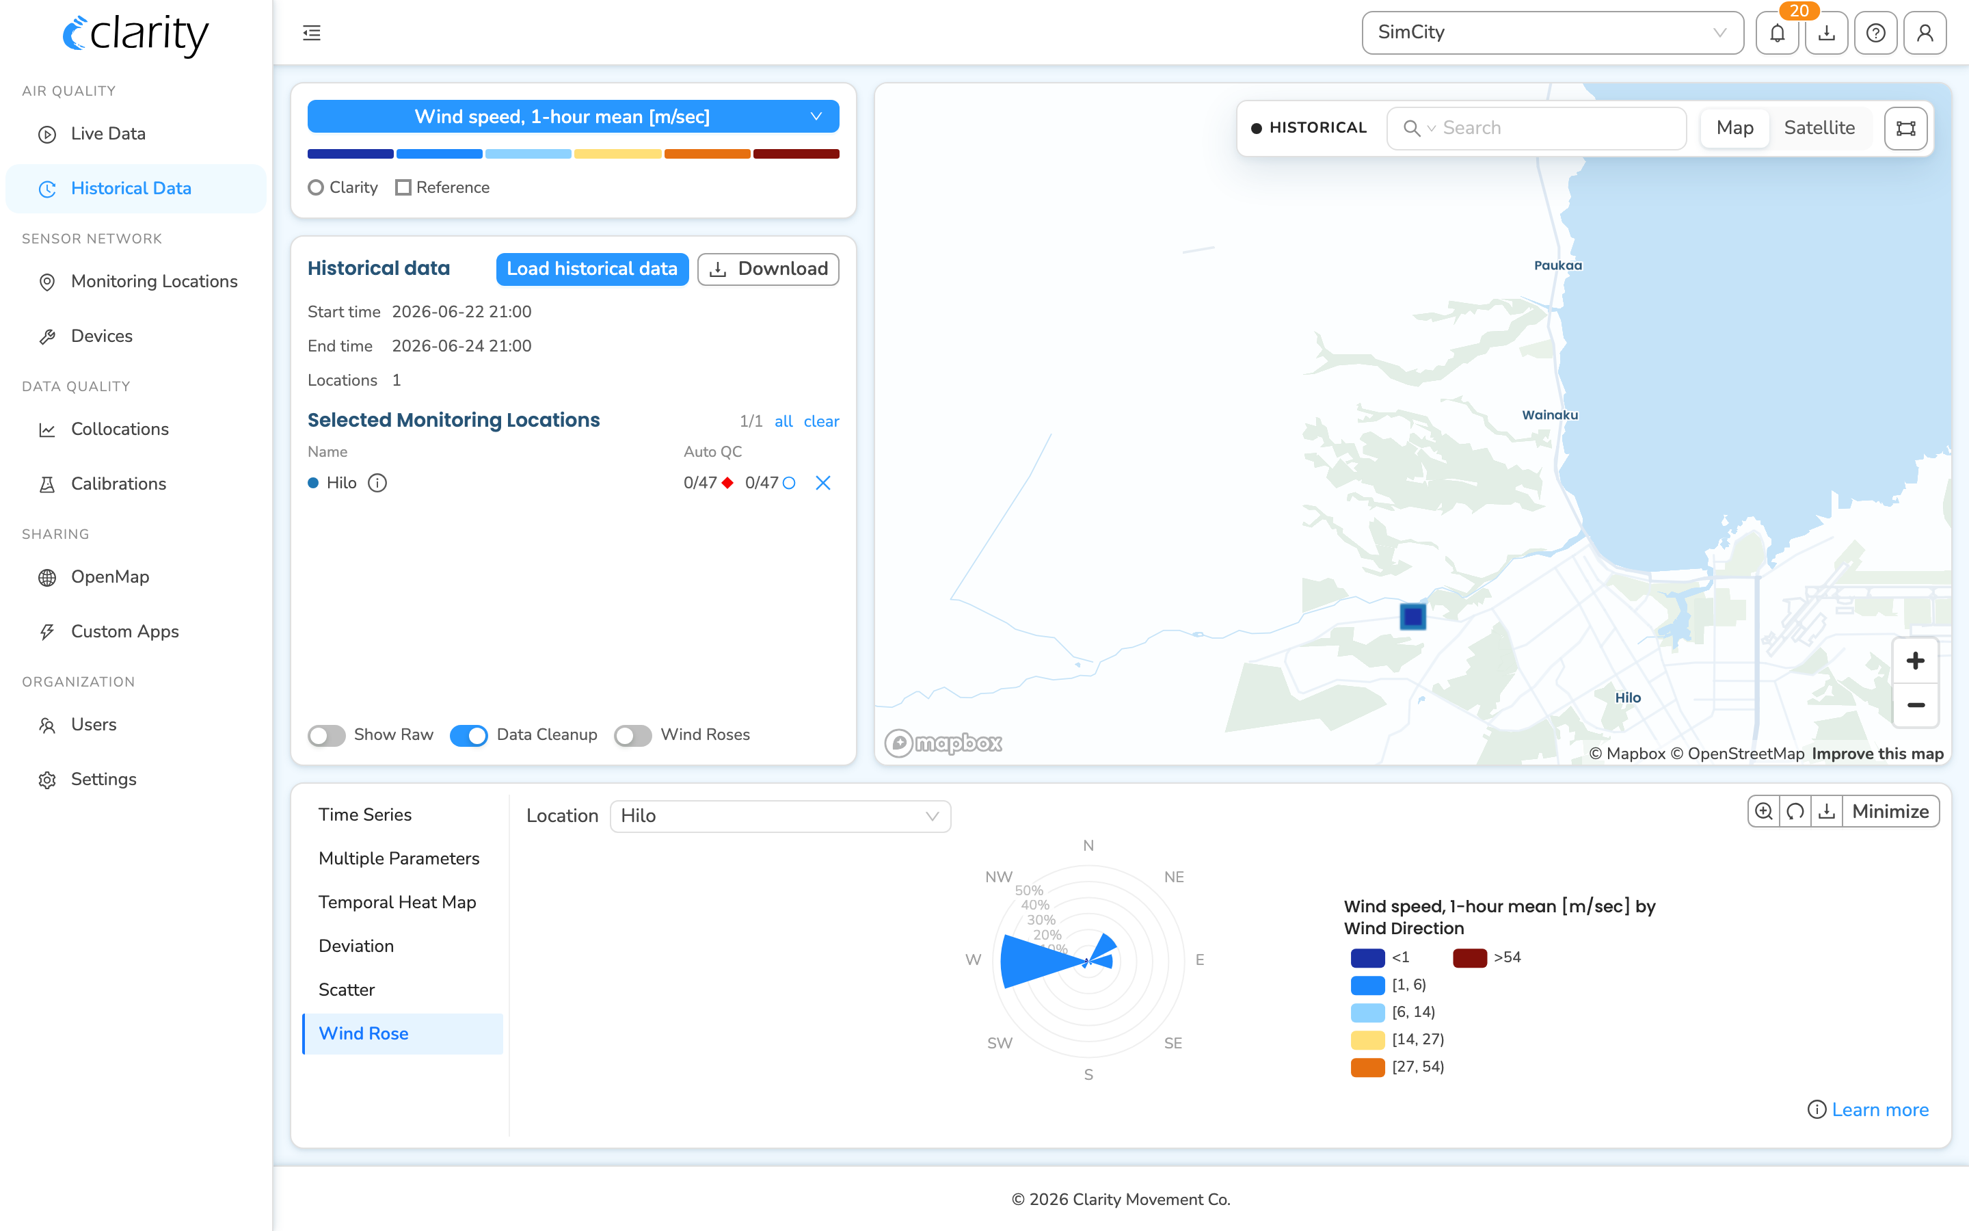1969x1231 pixels.
Task: Click the map search magnifier icon
Action: [1412, 129]
